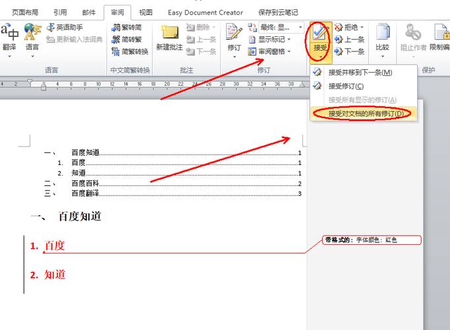The height and width of the screenshot is (330, 450).
Task: Convert text with 繁转简
Action: 127,27
